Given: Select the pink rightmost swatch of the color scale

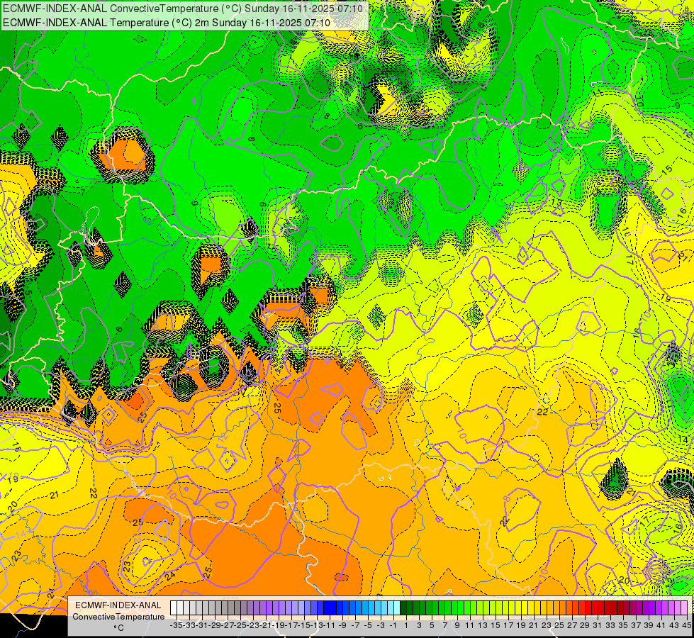Looking at the screenshot, I should pyautogui.click(x=684, y=608).
